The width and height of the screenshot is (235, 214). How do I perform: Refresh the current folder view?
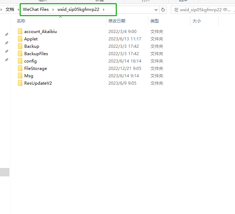click(x=163, y=10)
